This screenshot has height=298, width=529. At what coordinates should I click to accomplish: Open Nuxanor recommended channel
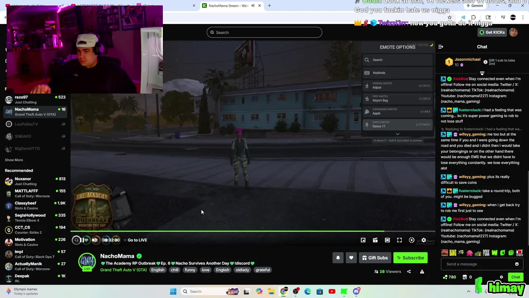pyautogui.click(x=35, y=181)
